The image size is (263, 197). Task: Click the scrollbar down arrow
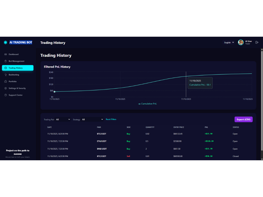coord(262,159)
